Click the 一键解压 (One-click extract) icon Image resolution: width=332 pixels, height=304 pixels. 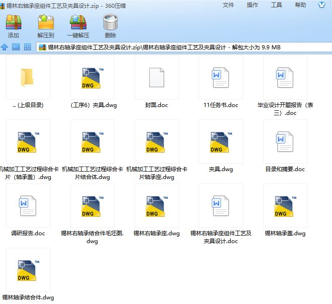point(78,22)
